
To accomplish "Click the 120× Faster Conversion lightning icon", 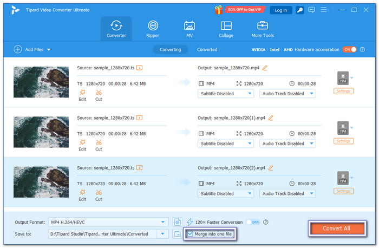I will click(x=190, y=222).
